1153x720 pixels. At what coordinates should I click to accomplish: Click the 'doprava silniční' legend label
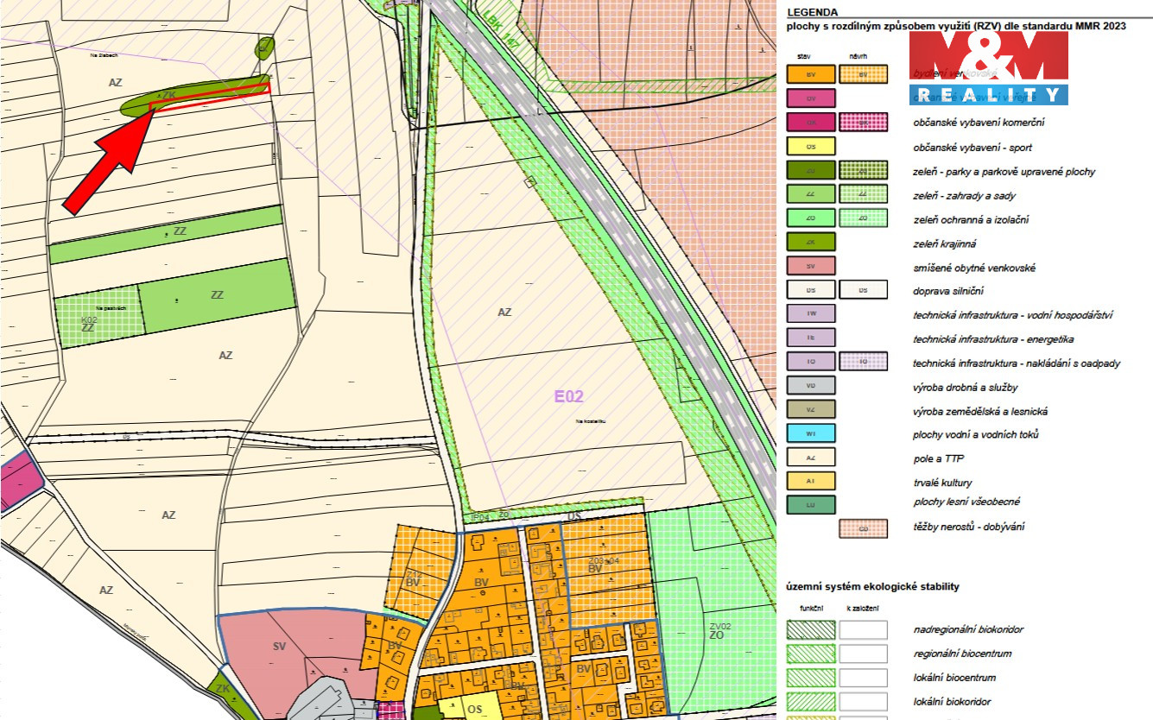pyautogui.click(x=947, y=292)
